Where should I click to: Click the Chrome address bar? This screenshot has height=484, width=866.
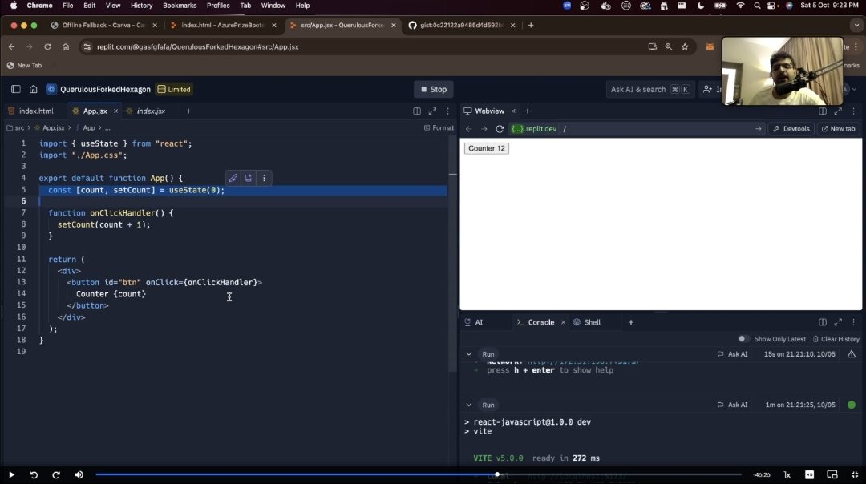click(365, 47)
